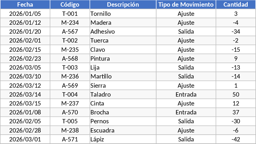Click the Fecha column header
Screen dimensions: 256x144
point(25,5)
